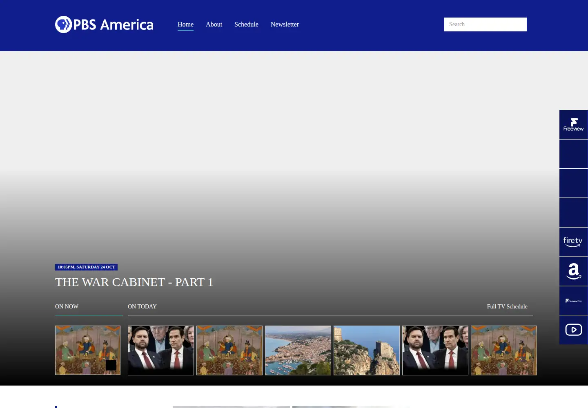Screen dimensions: 588x408
Task: Click the 10:05PM, Saturday 24 Oct badge
Action: coord(87,267)
